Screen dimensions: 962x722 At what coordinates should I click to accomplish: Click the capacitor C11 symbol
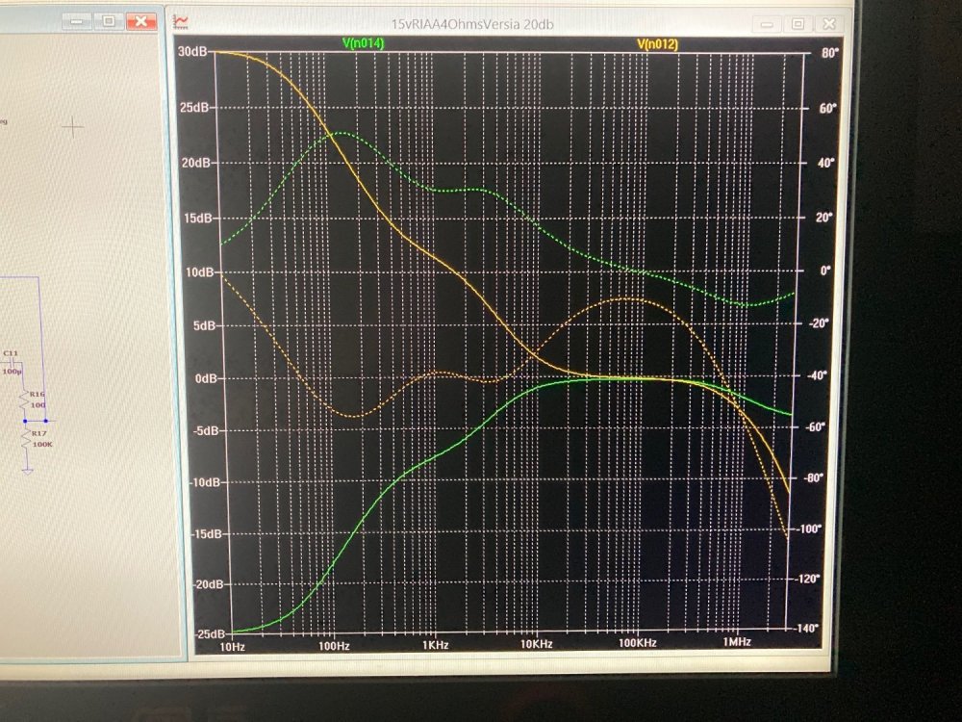click(x=13, y=361)
